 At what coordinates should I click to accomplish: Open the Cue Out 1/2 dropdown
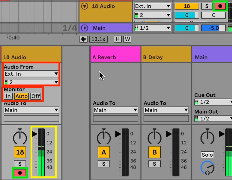click(213, 102)
